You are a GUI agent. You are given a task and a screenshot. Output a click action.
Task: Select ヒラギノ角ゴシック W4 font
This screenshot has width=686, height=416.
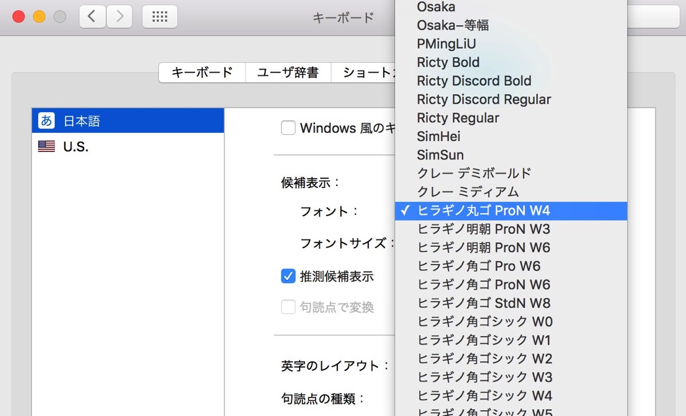(511, 395)
